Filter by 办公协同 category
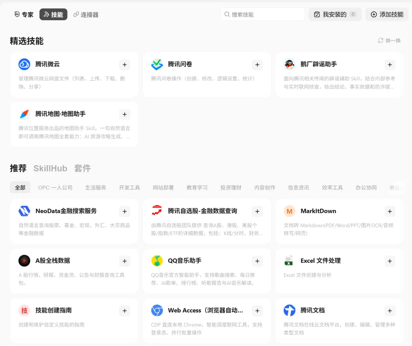Image resolution: width=412 pixels, height=346 pixels. pyautogui.click(x=366, y=188)
